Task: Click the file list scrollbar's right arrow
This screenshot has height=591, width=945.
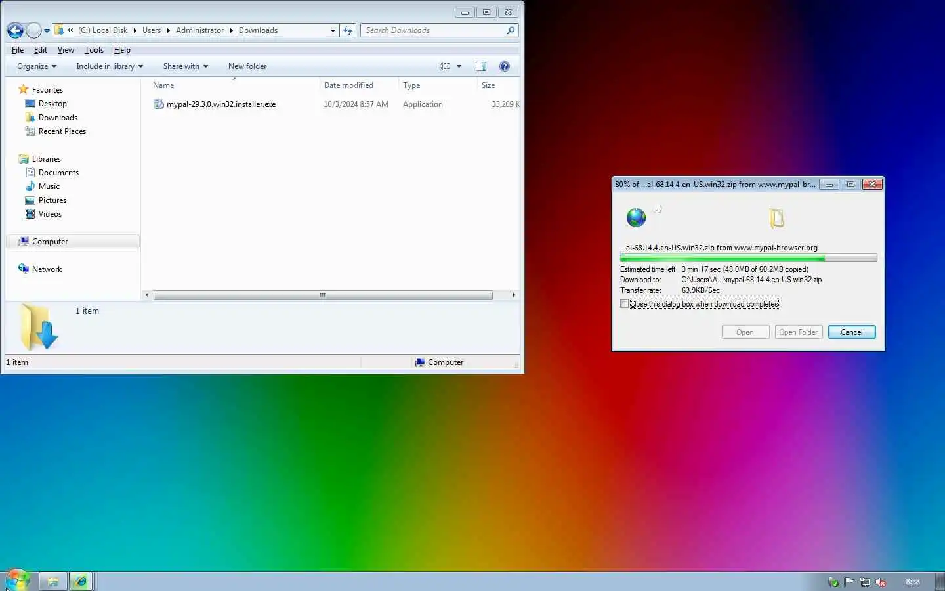Action: tap(514, 295)
